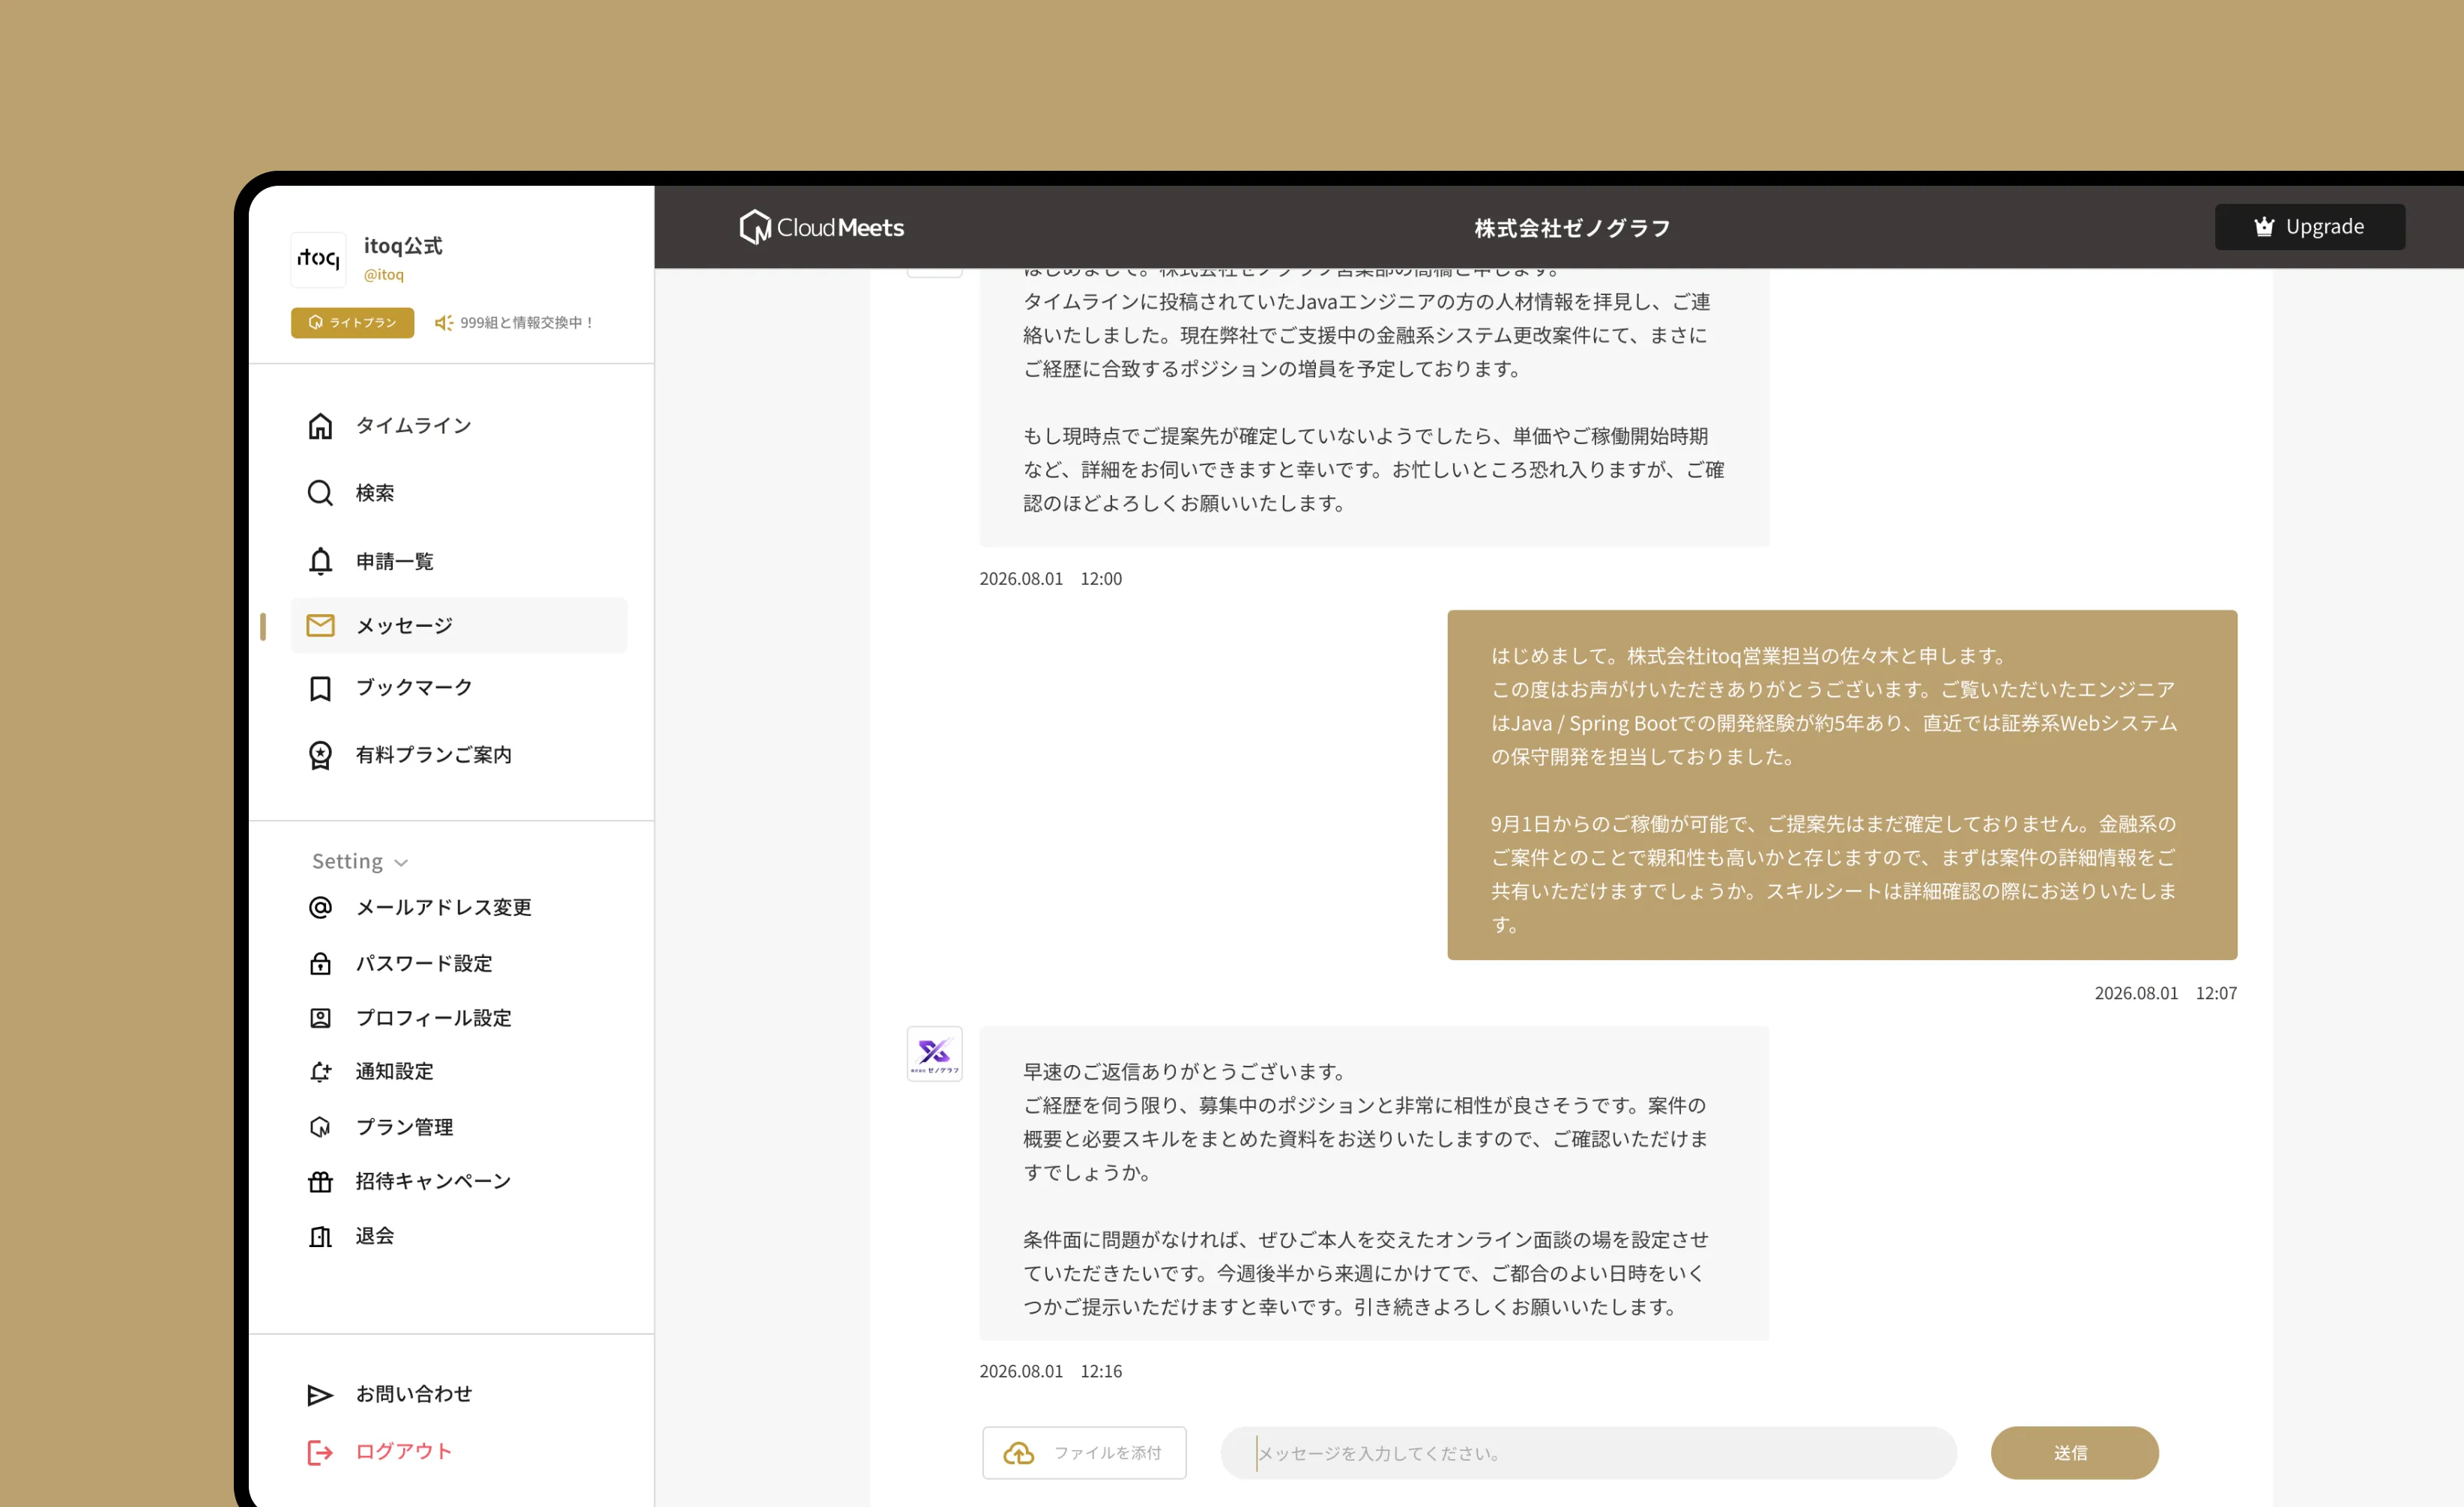Screen dimensions: 2464x1507
Task: Click the megaphone icon beside 999組と情報交換中
Action: 444,323
